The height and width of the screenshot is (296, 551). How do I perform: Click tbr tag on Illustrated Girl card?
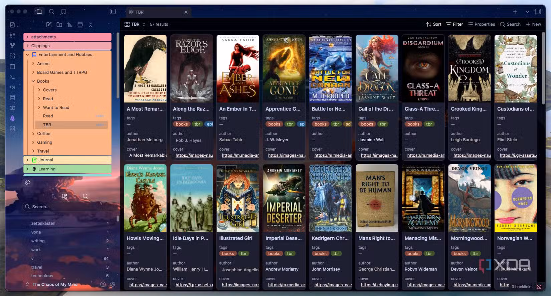pyautogui.click(x=244, y=253)
